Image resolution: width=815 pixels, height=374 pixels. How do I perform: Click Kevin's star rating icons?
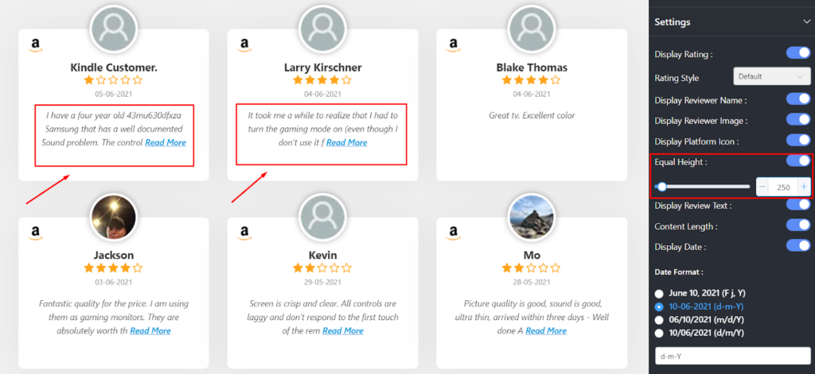pos(322,268)
